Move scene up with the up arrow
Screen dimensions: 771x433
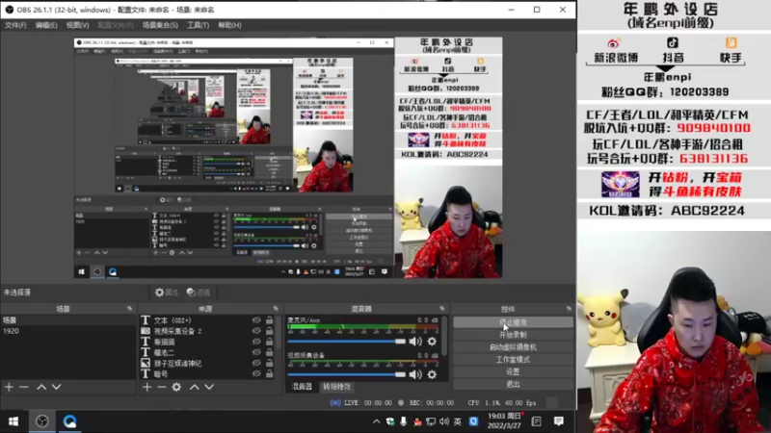coord(41,387)
